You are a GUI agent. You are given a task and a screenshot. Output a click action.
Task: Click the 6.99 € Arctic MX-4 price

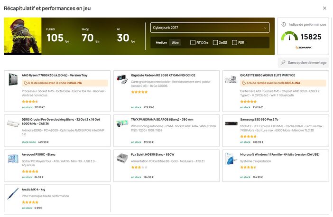(x=38, y=208)
